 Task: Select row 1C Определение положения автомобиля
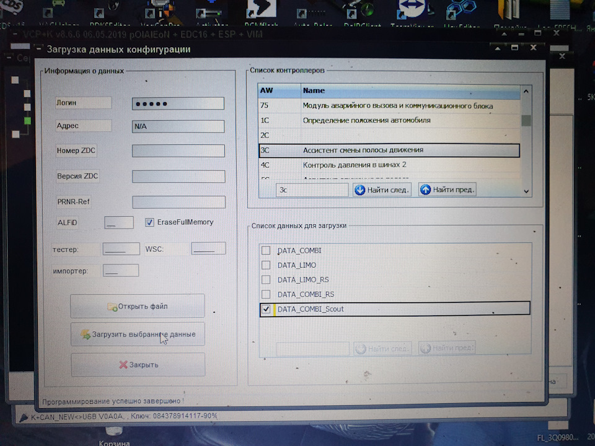(389, 121)
